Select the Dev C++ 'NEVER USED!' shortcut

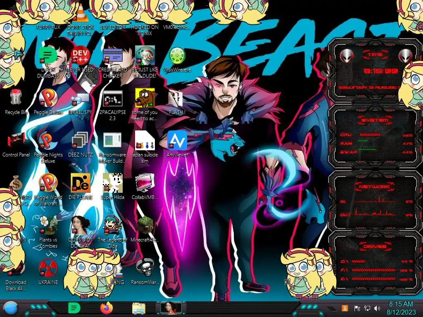tap(81, 55)
